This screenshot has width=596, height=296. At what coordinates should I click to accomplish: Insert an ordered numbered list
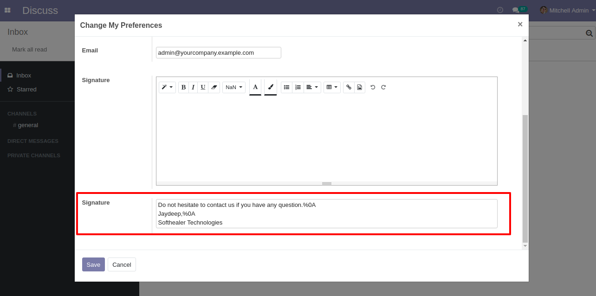click(x=298, y=87)
